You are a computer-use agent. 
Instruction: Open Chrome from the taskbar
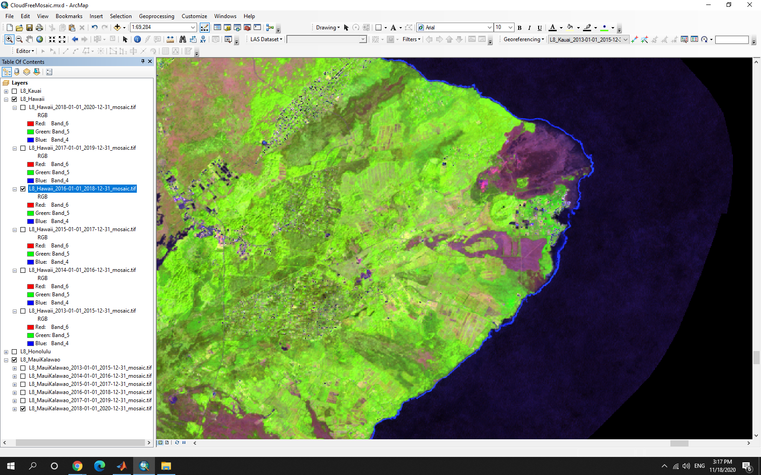(77, 466)
